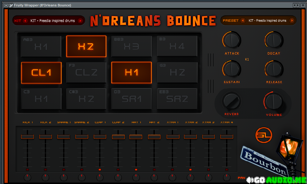
Task: Toggle the LED under the Hat 1 fader
Action: coord(136,169)
